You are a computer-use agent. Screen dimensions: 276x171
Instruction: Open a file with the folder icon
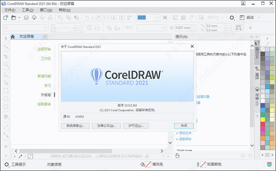pos(13,17)
